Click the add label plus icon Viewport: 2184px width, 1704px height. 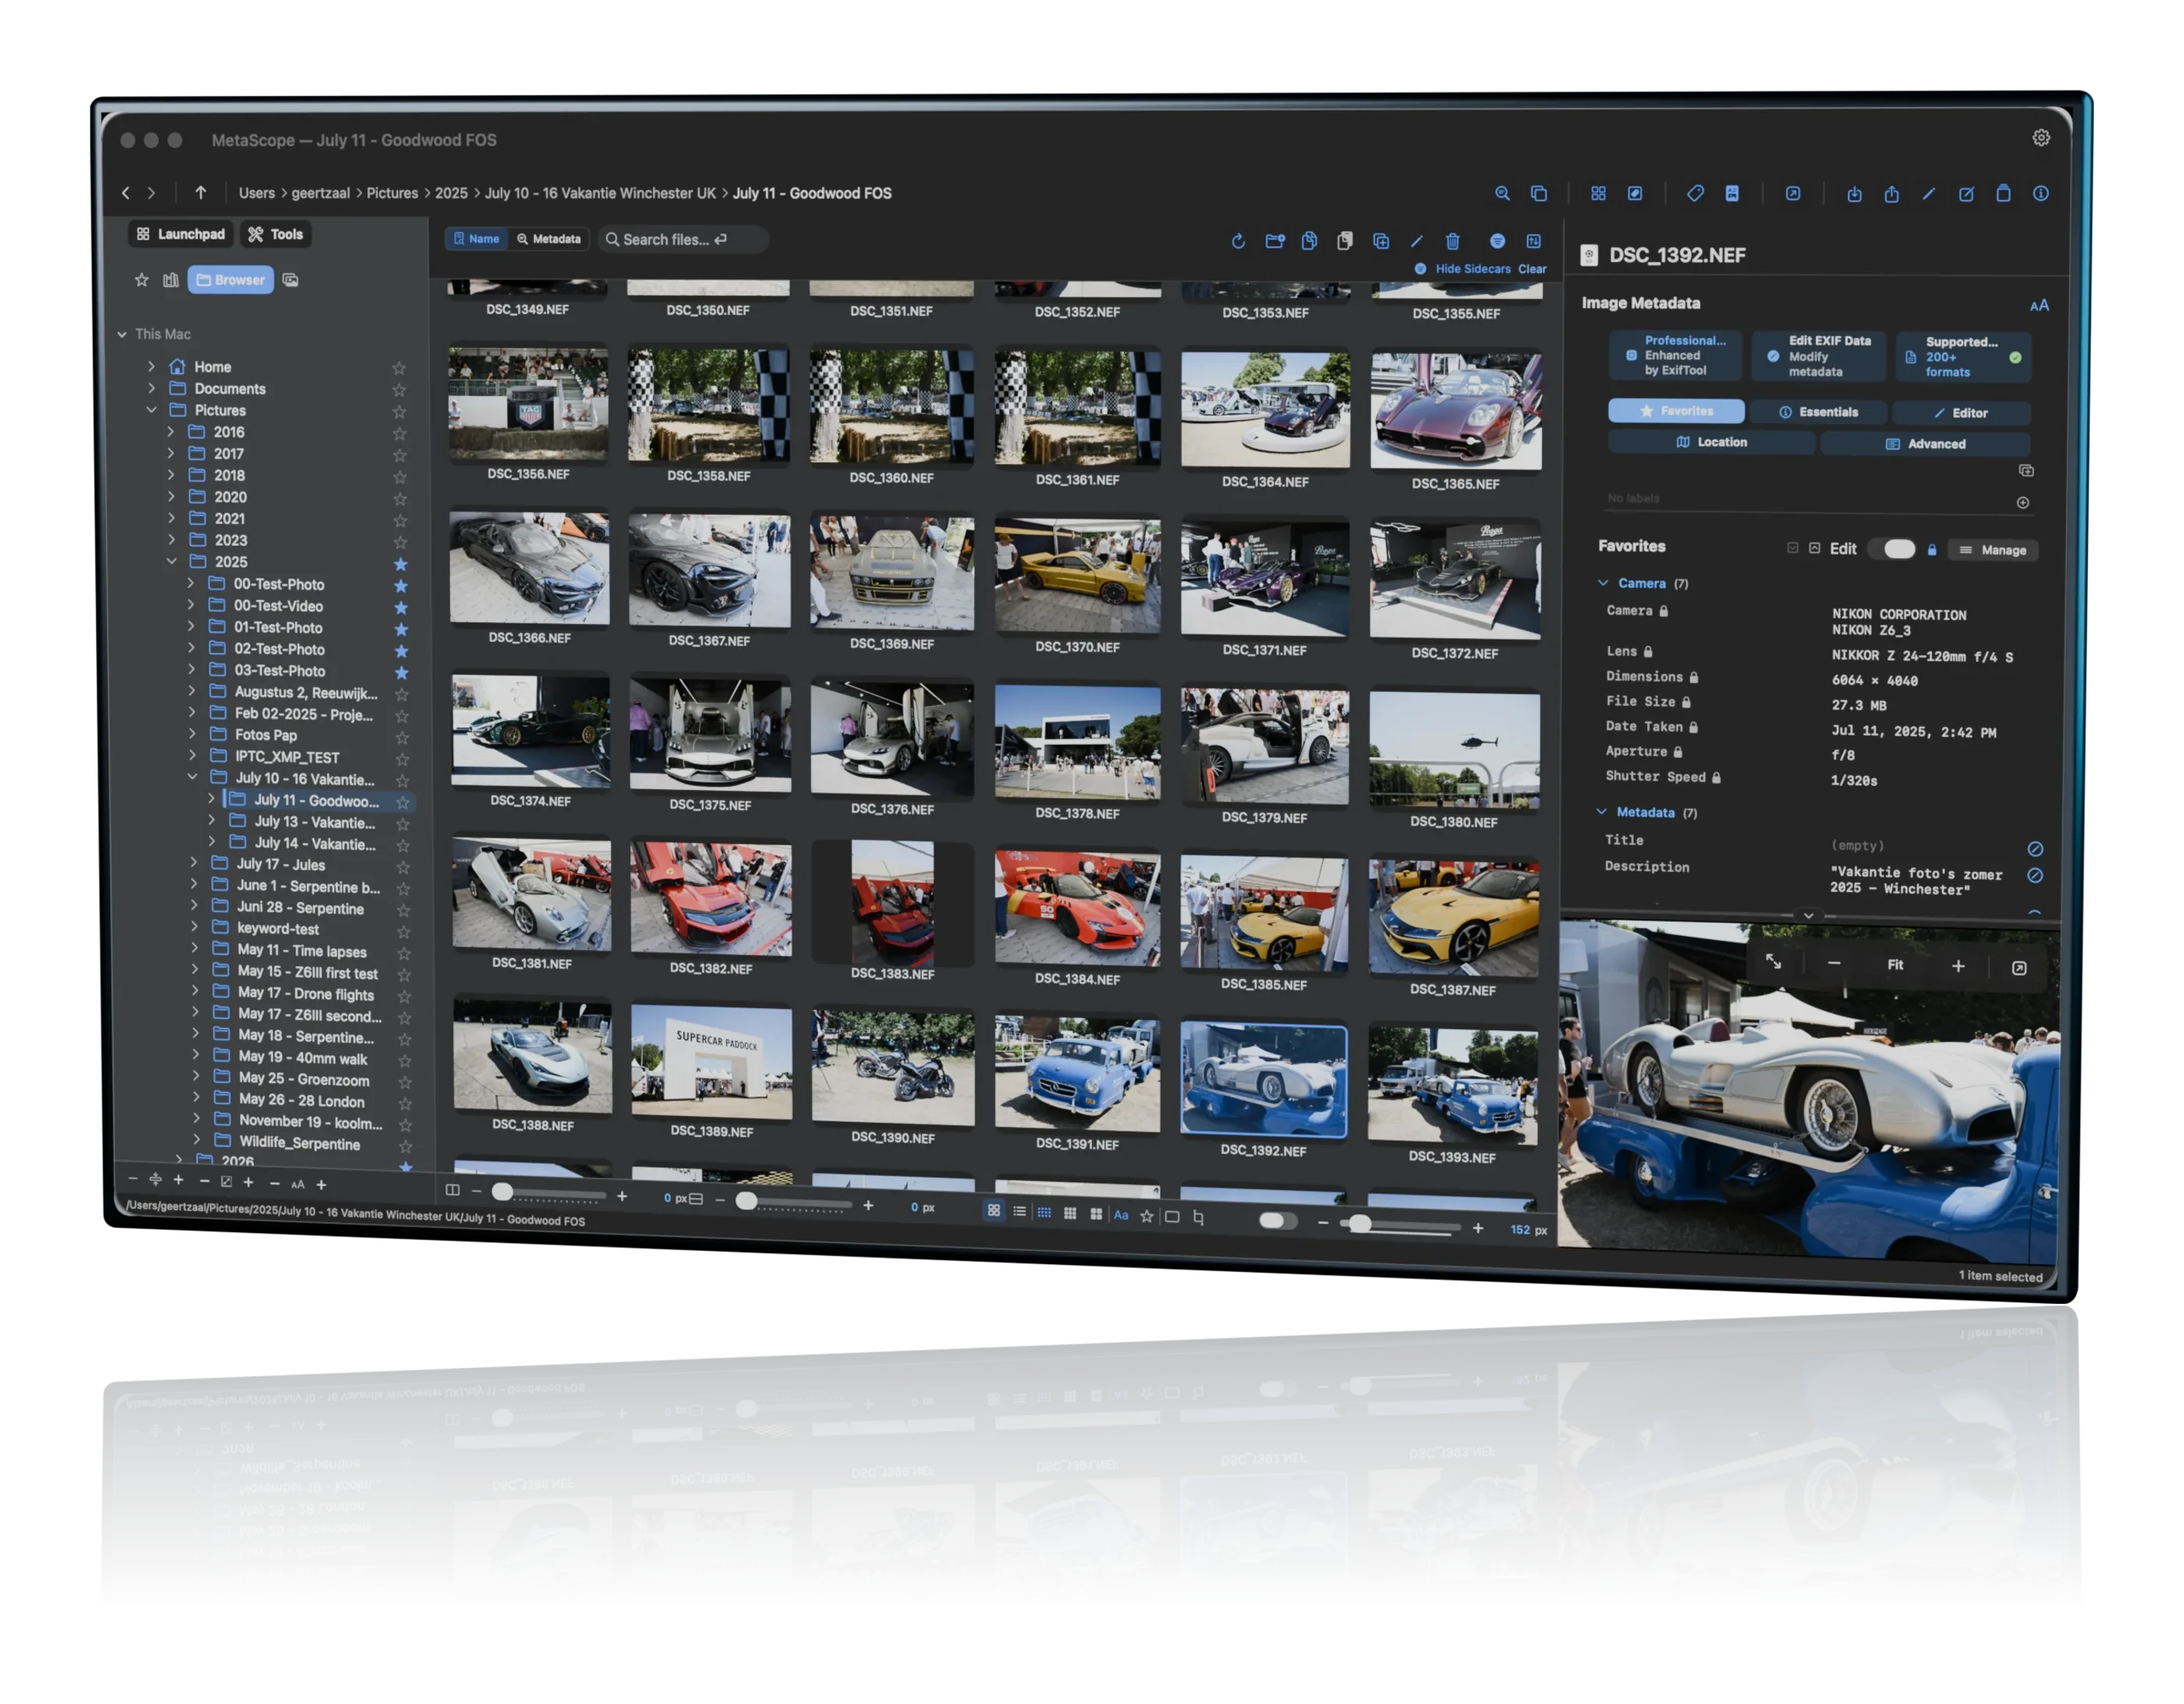[x=2023, y=503]
